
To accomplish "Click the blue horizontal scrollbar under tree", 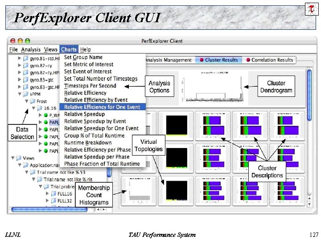I will (x=49, y=209).
